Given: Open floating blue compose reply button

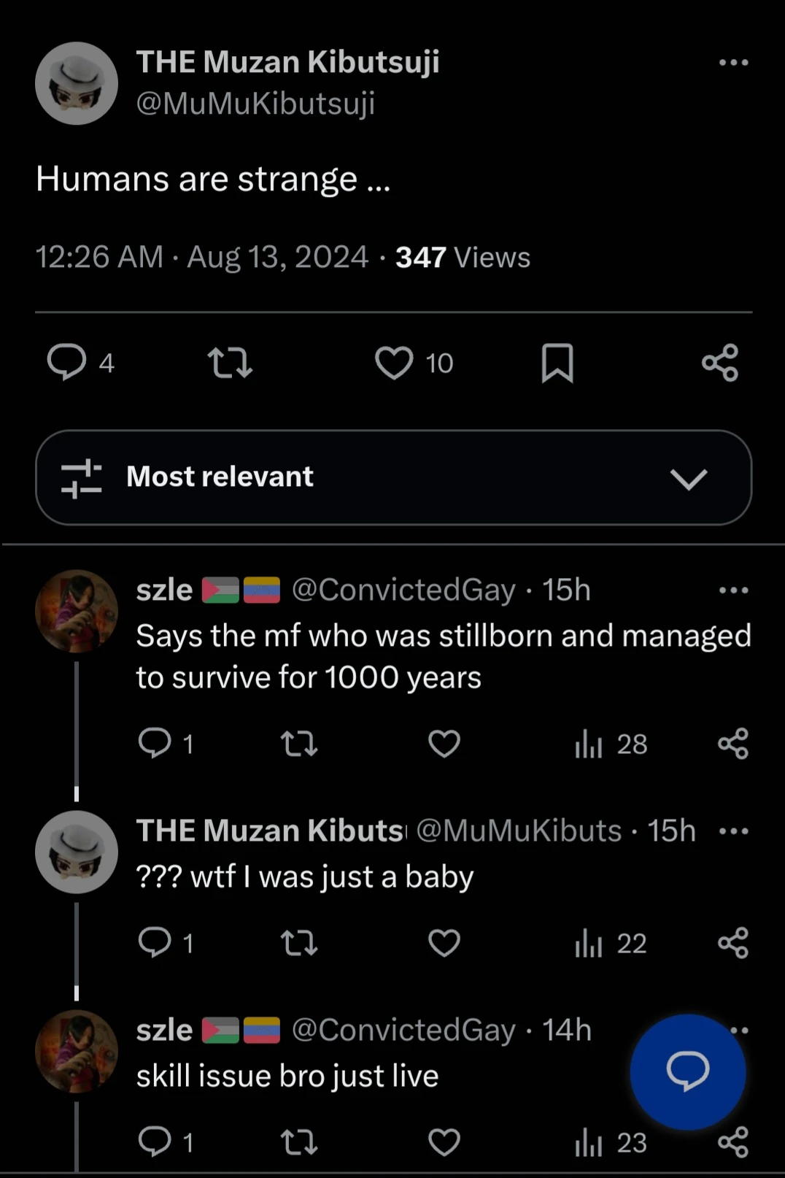Looking at the screenshot, I should click(x=688, y=1071).
